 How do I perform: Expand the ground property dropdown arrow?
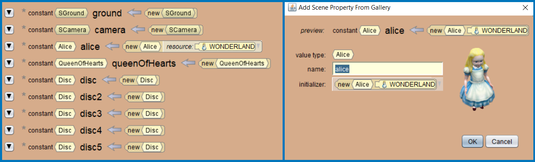tap(9, 13)
